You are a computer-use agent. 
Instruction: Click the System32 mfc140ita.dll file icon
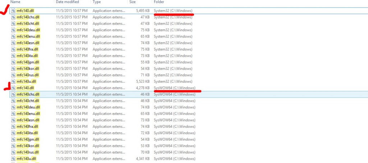pos(13,56)
